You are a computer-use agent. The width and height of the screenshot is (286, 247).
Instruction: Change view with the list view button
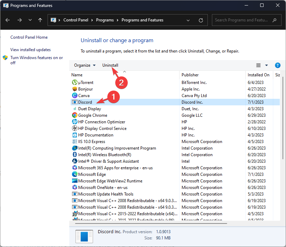(x=258, y=65)
